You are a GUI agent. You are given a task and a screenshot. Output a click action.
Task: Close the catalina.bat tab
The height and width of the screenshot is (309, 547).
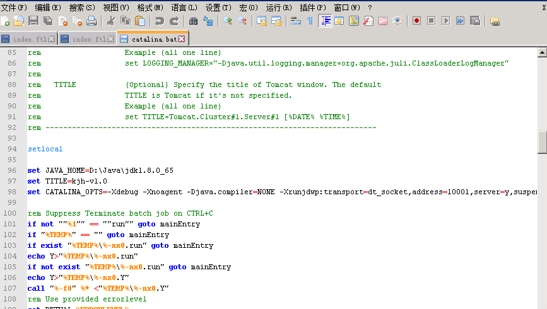click(181, 39)
